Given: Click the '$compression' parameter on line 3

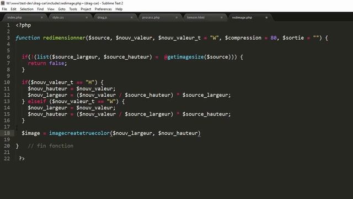Looking at the screenshot, I should tap(243, 38).
